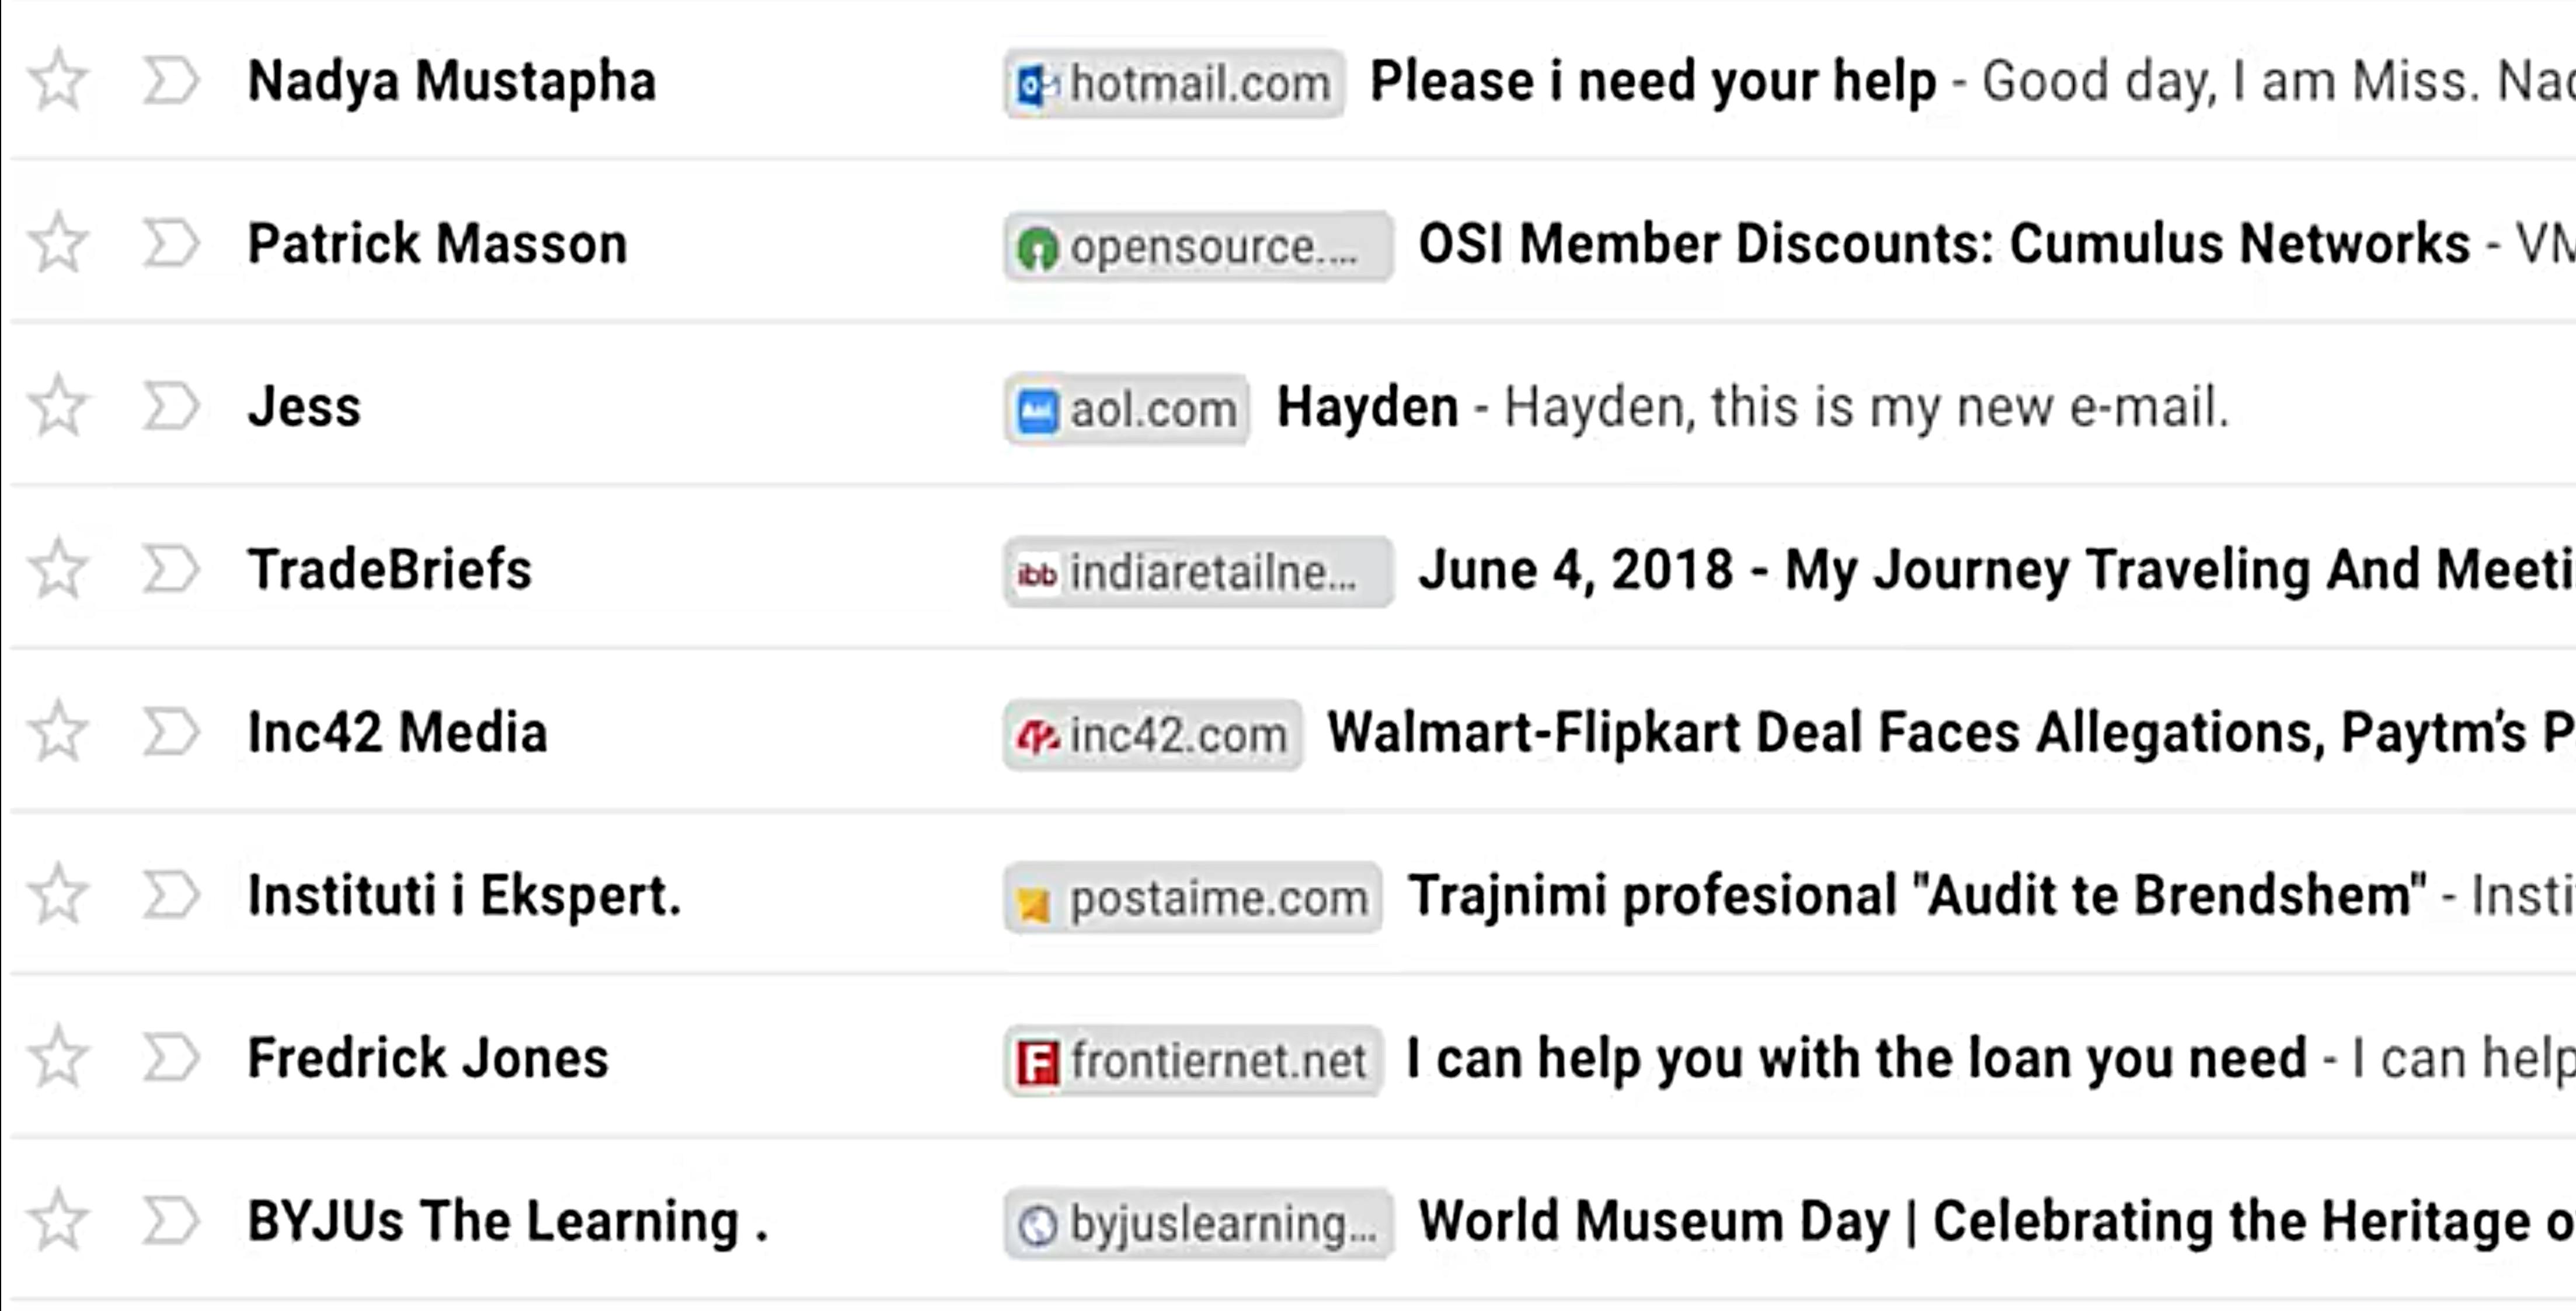The image size is (2576, 1311).
Task: Mark Patrick Masson email as important
Action: [170, 244]
